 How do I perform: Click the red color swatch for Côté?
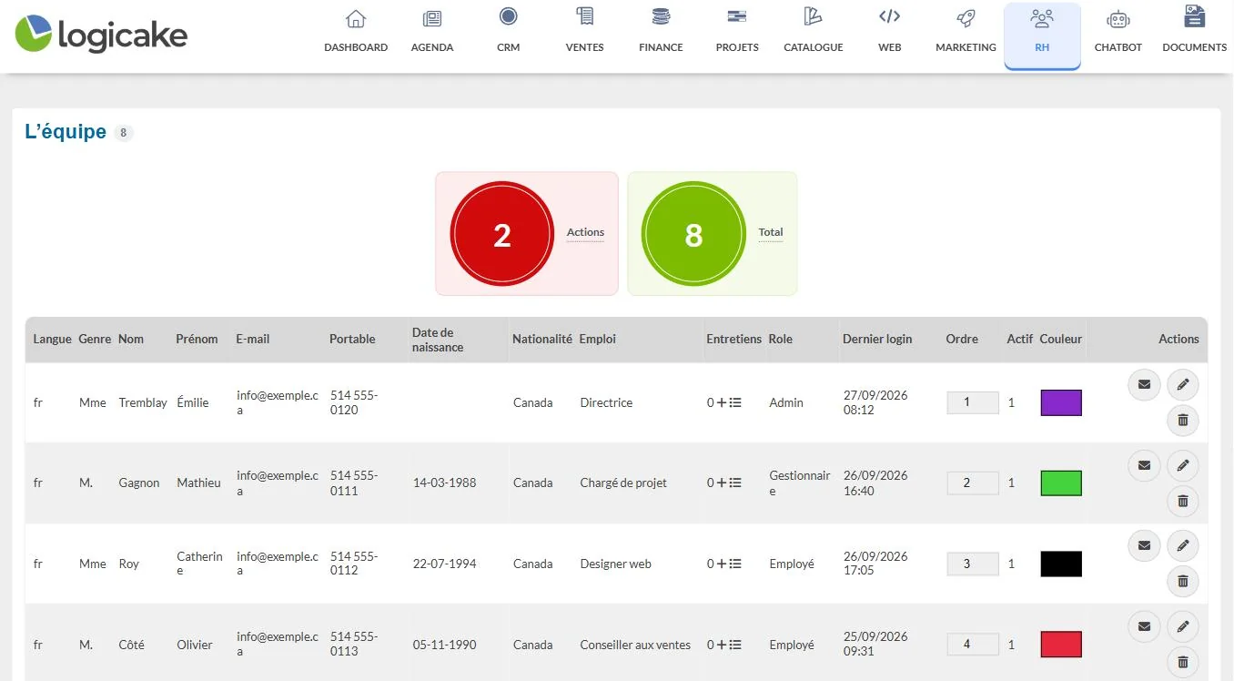coord(1061,645)
